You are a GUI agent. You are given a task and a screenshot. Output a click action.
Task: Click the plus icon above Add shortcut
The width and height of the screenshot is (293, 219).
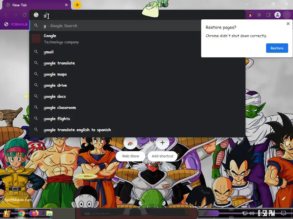163,143
